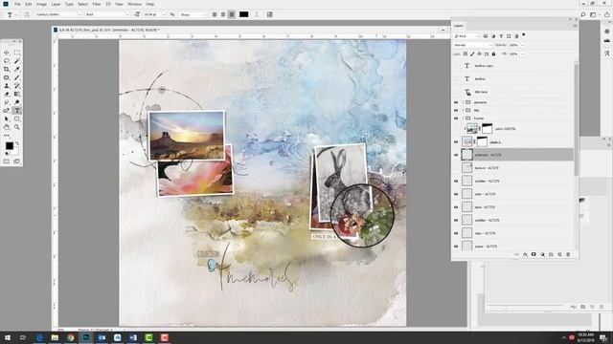Open Windows Start menu

coord(8,337)
